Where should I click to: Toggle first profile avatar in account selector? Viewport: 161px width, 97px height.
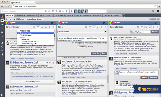(75, 11)
